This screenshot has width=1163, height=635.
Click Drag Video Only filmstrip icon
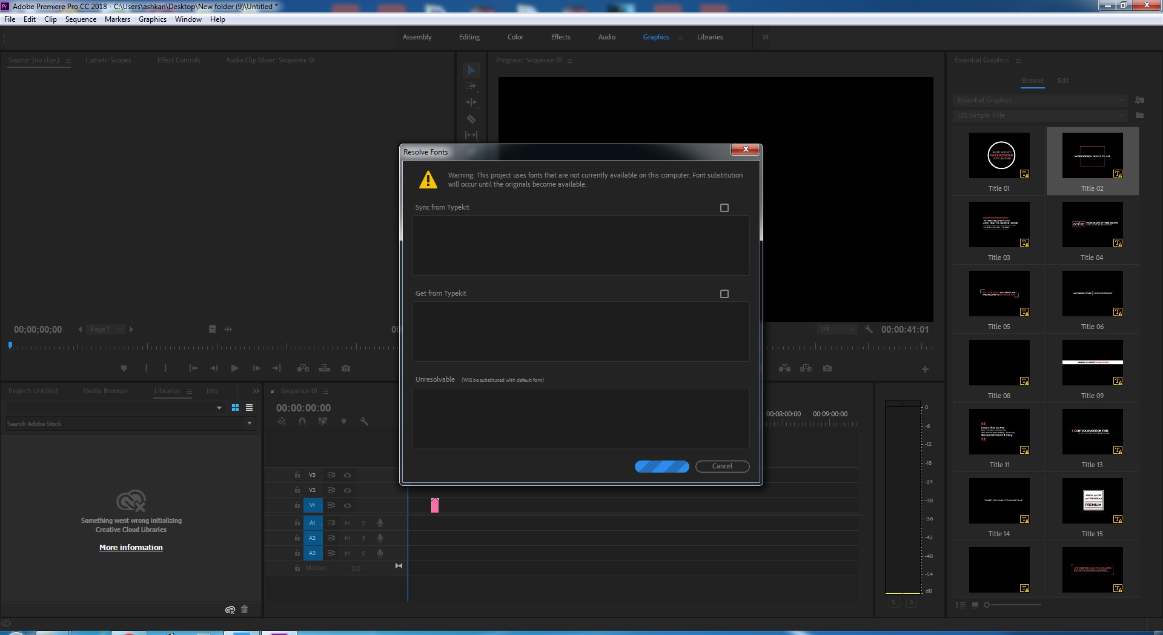pyautogui.click(x=213, y=329)
